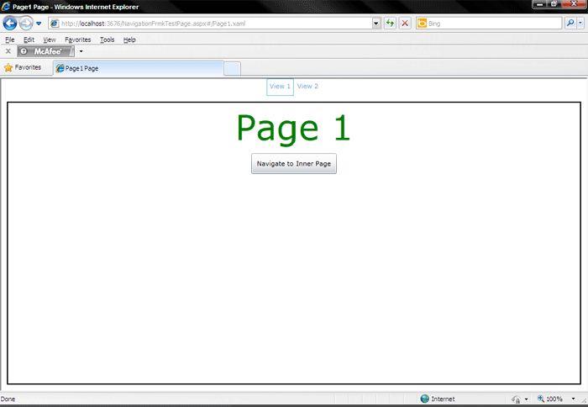Open the recent pages dropdown arrow
The height and width of the screenshot is (407, 588).
coord(39,24)
